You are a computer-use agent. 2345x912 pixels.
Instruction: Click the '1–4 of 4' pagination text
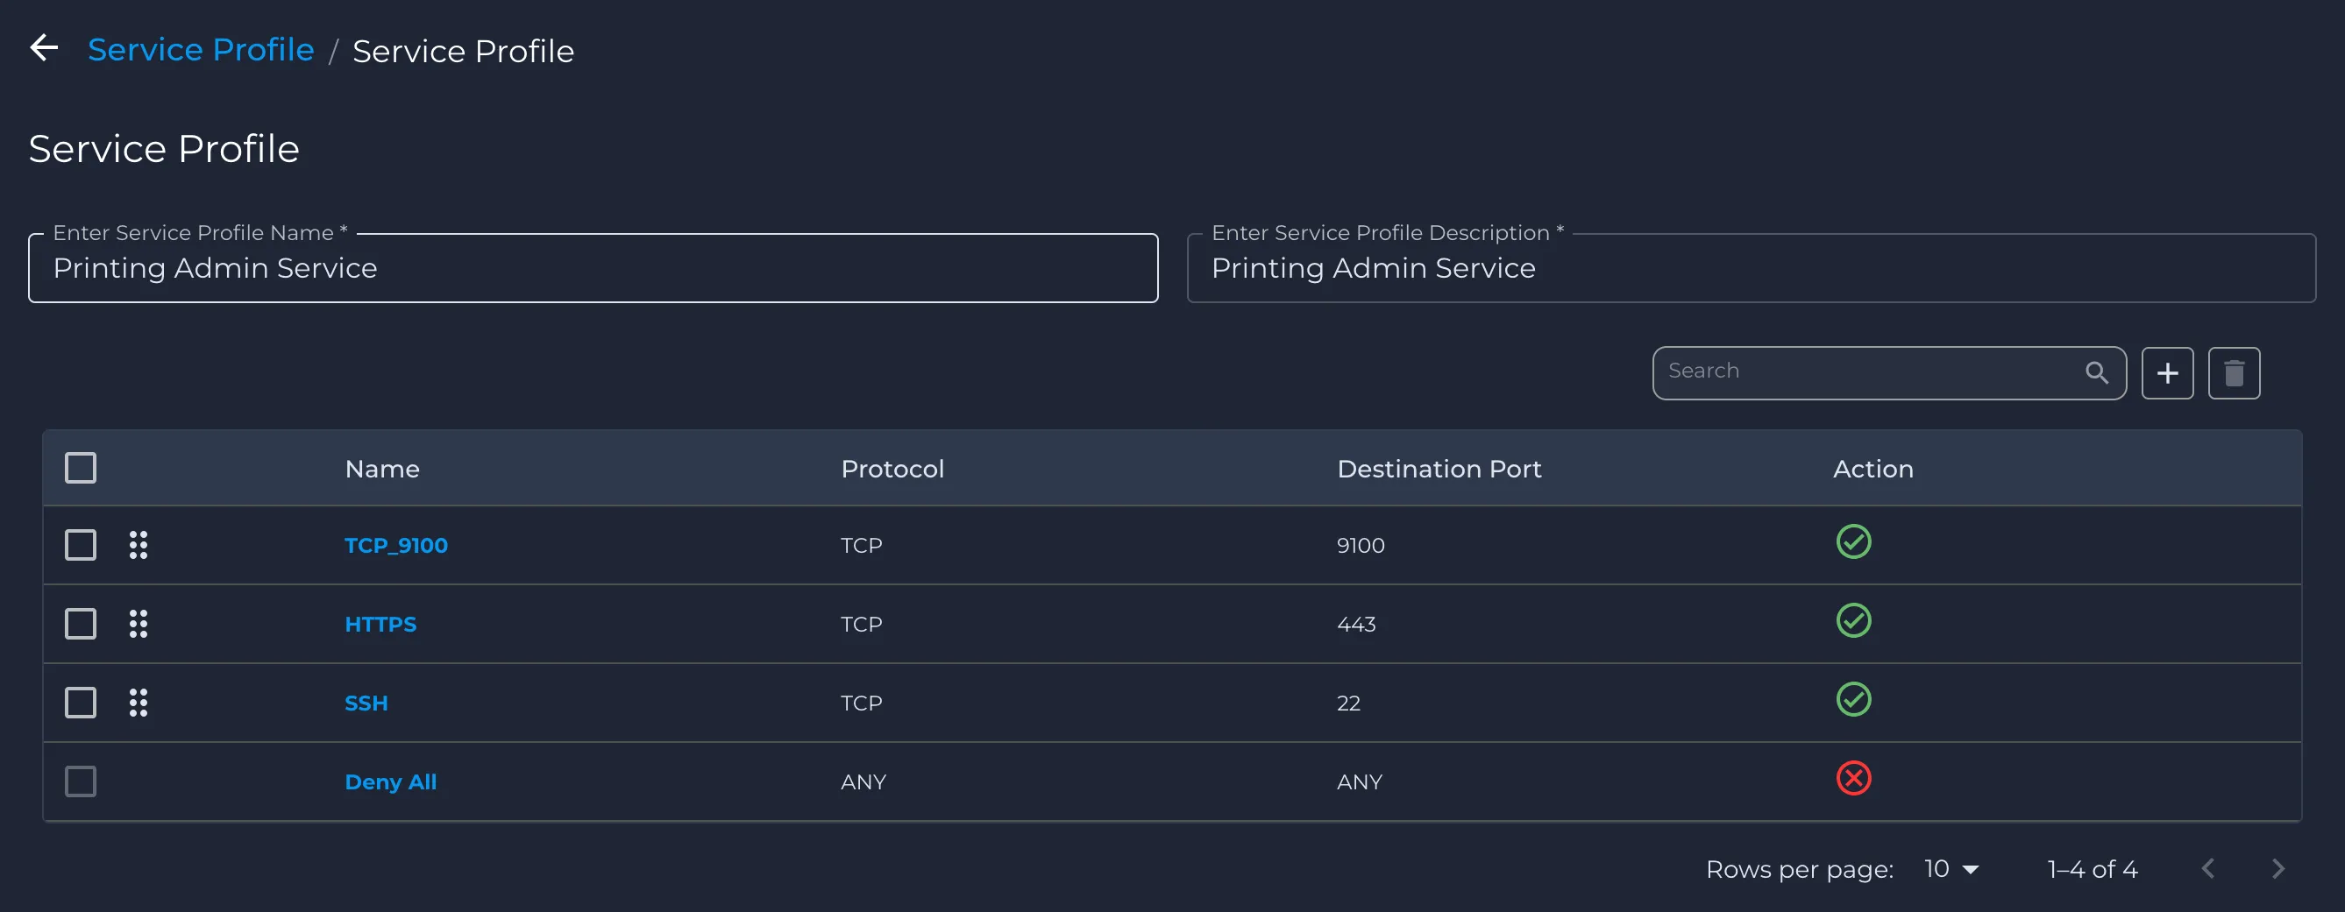pyautogui.click(x=2092, y=869)
